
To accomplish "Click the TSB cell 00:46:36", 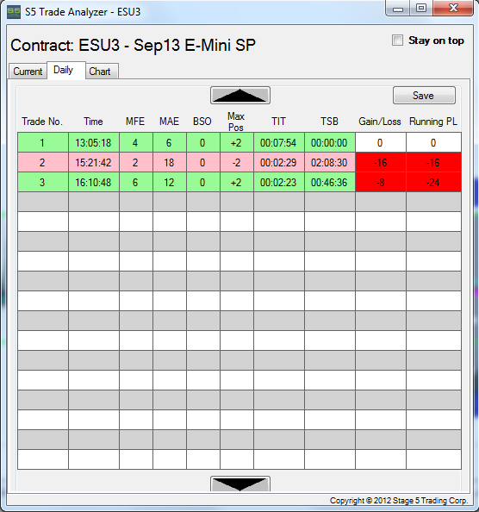I will click(330, 182).
